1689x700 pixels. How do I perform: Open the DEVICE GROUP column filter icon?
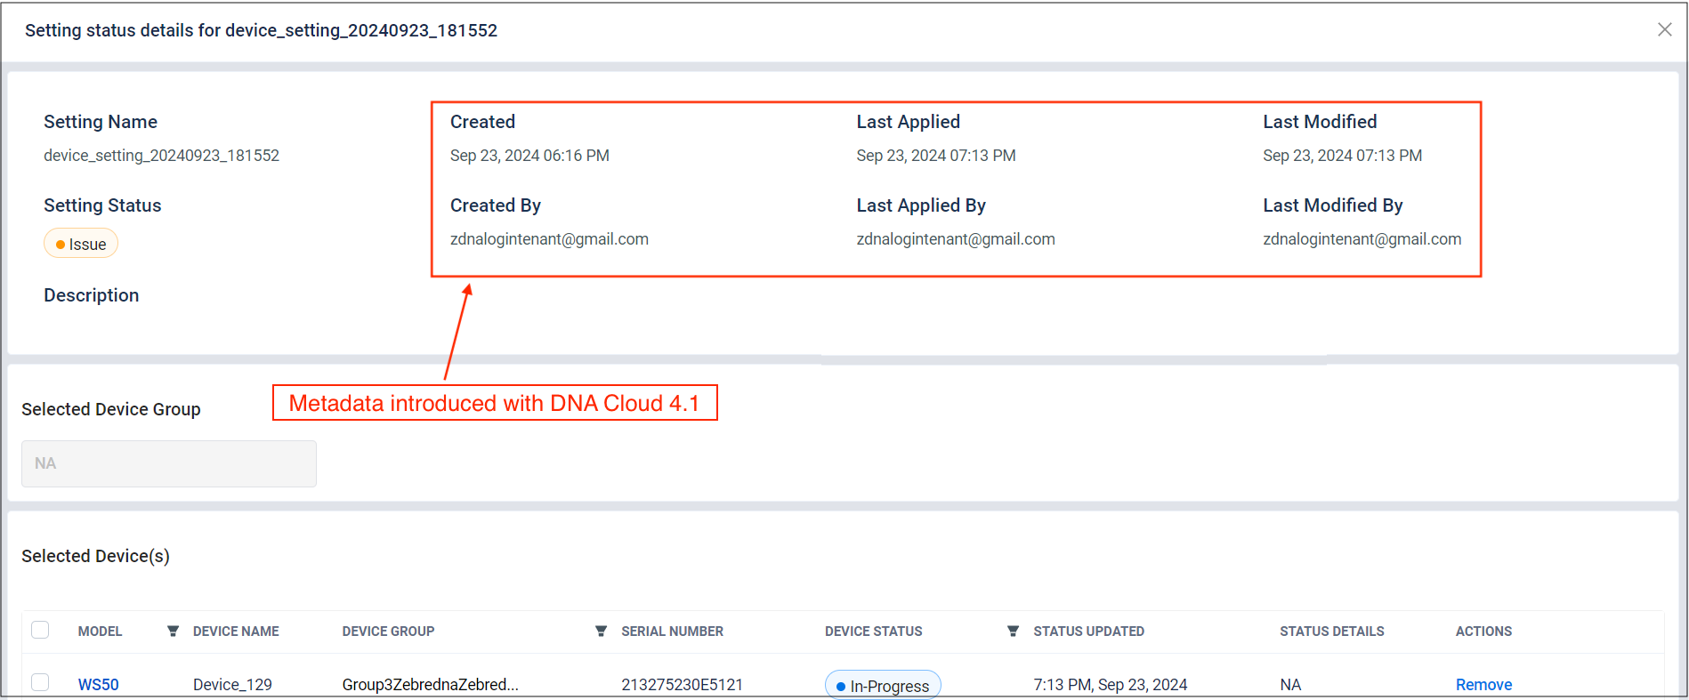[601, 632]
